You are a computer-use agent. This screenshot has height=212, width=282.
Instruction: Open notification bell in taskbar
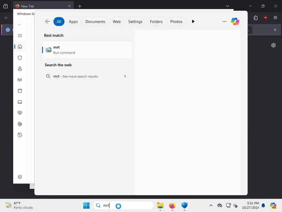pos(263,205)
